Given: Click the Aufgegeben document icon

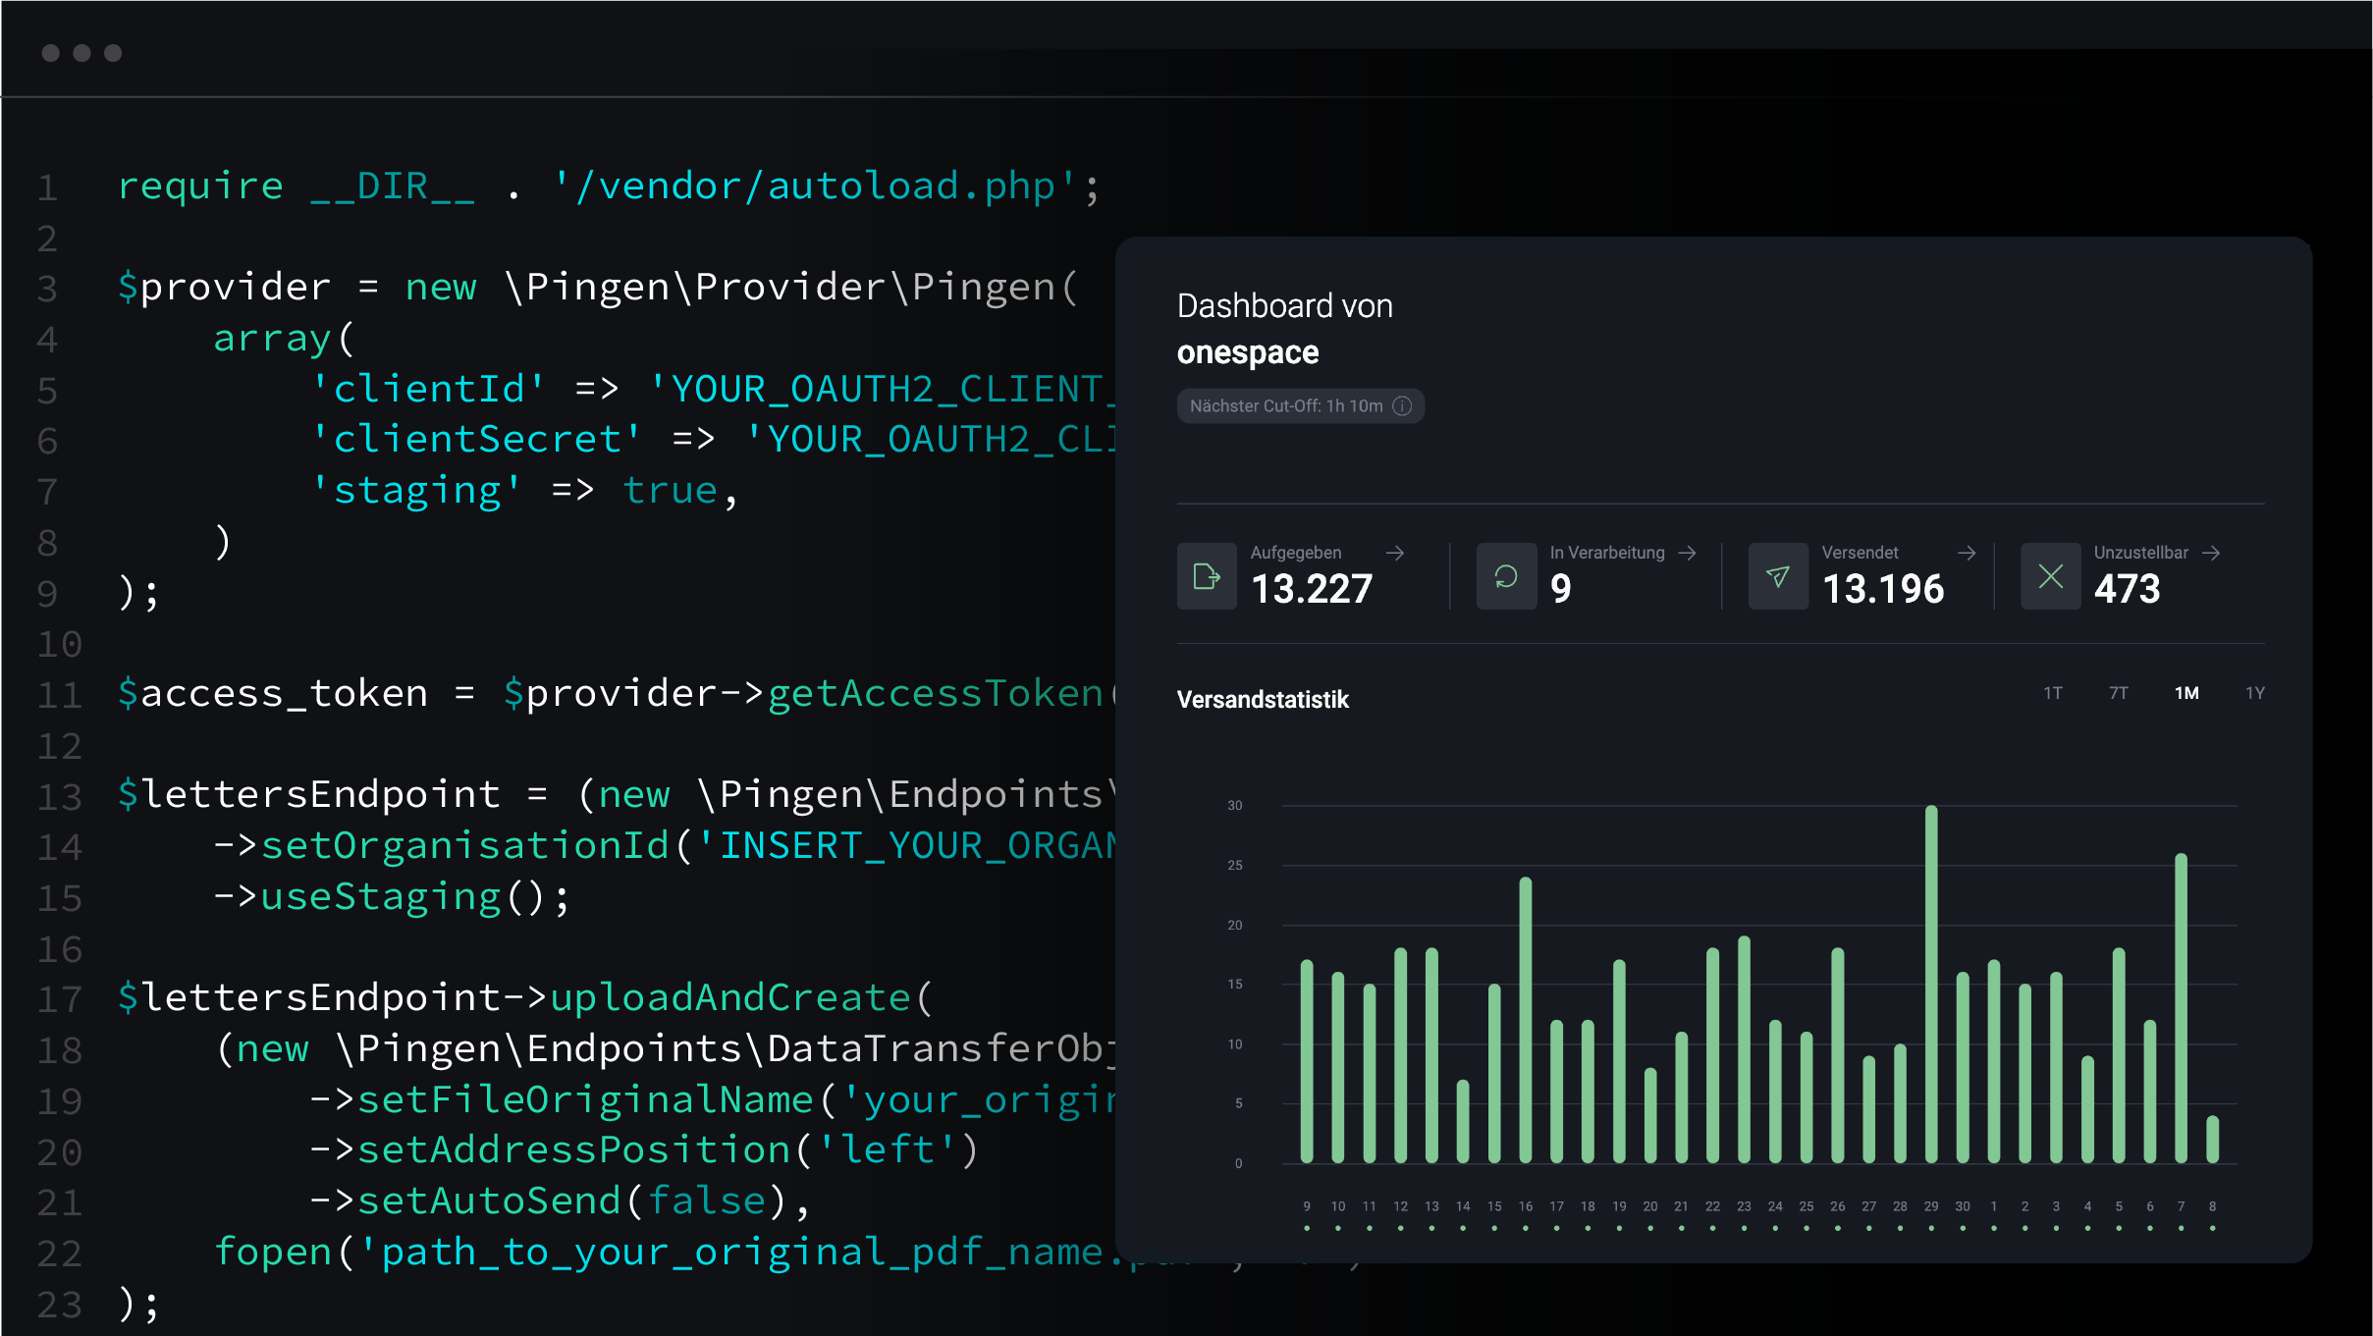Looking at the screenshot, I should tap(1207, 576).
